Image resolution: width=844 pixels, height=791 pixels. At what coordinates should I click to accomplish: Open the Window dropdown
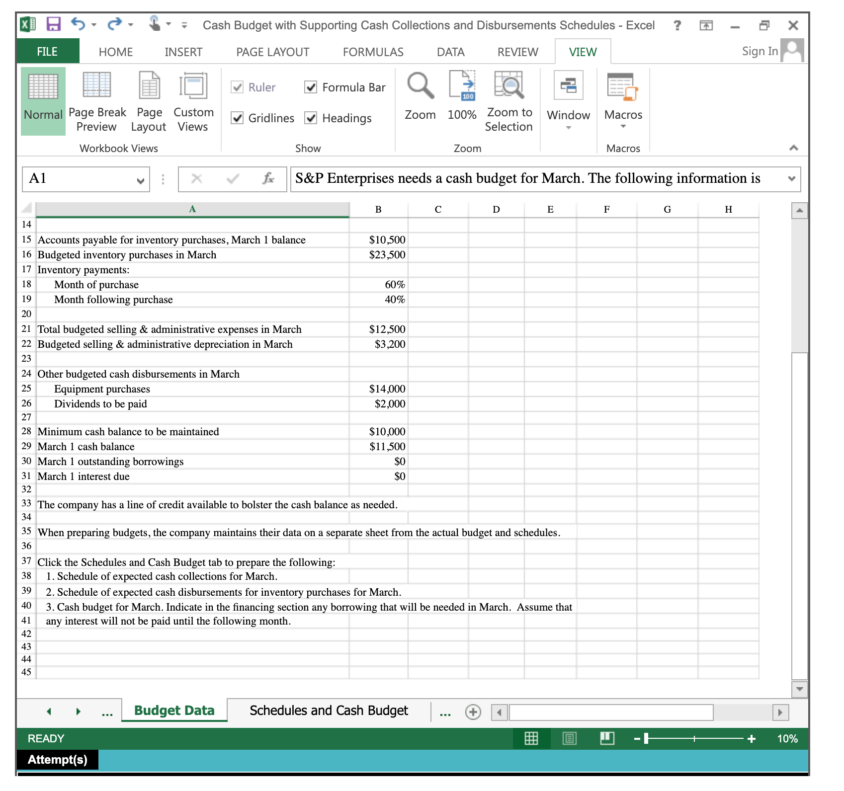coord(568,127)
